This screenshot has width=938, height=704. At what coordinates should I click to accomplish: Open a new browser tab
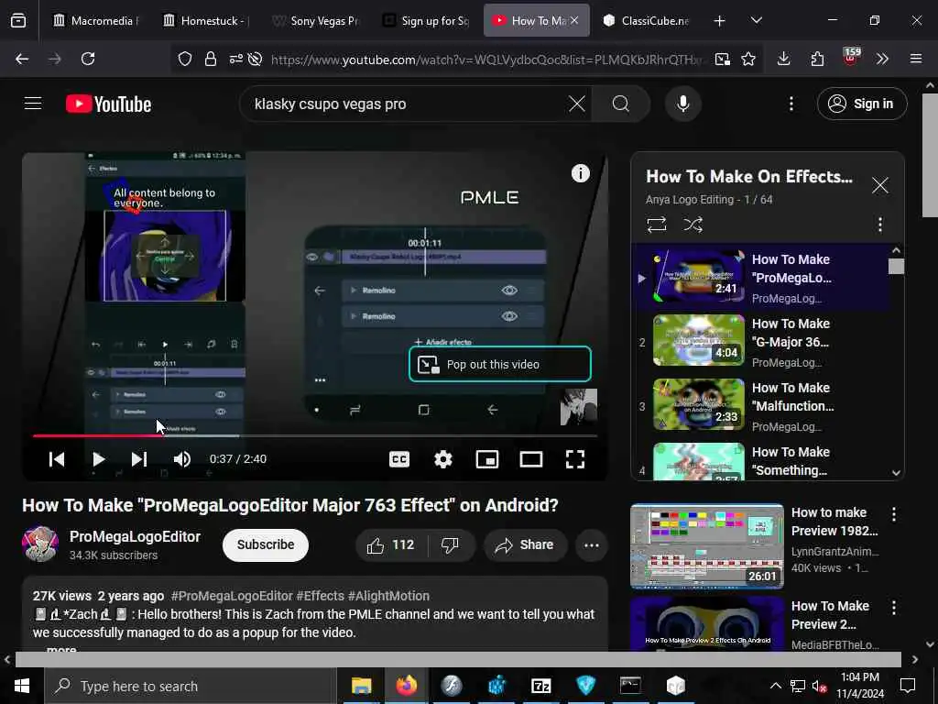coord(719,21)
